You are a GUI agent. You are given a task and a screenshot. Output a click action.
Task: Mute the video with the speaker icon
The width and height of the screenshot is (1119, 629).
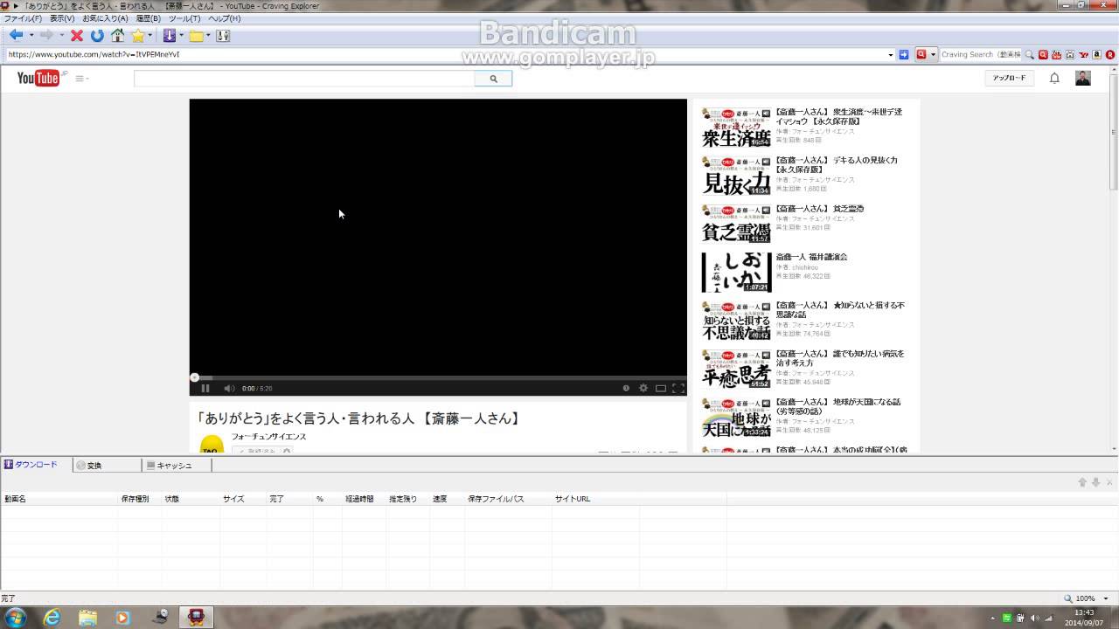coord(229,388)
